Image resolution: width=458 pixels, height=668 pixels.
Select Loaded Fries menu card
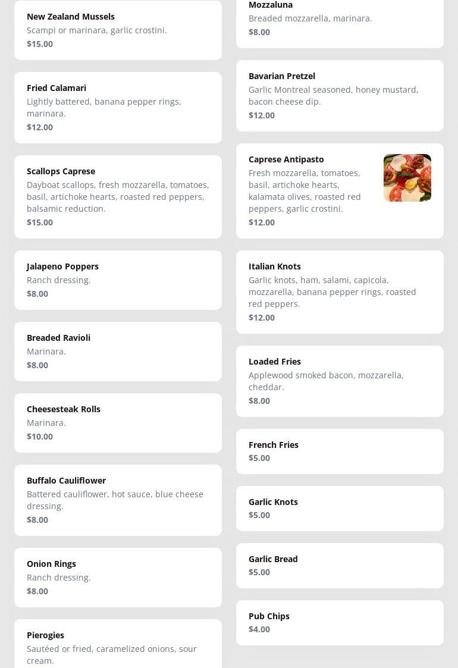339,381
